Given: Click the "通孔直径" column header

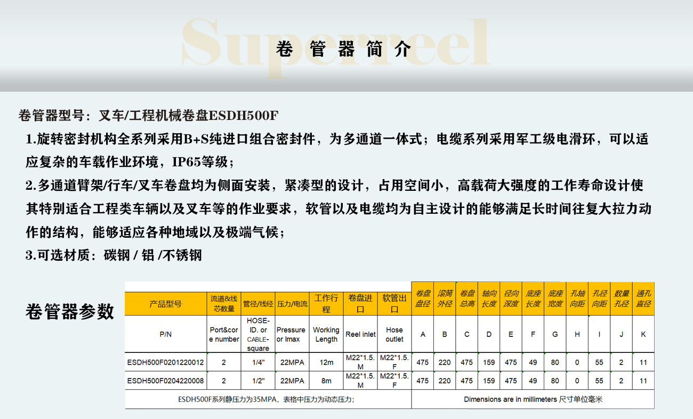Looking at the screenshot, I should click(643, 299).
